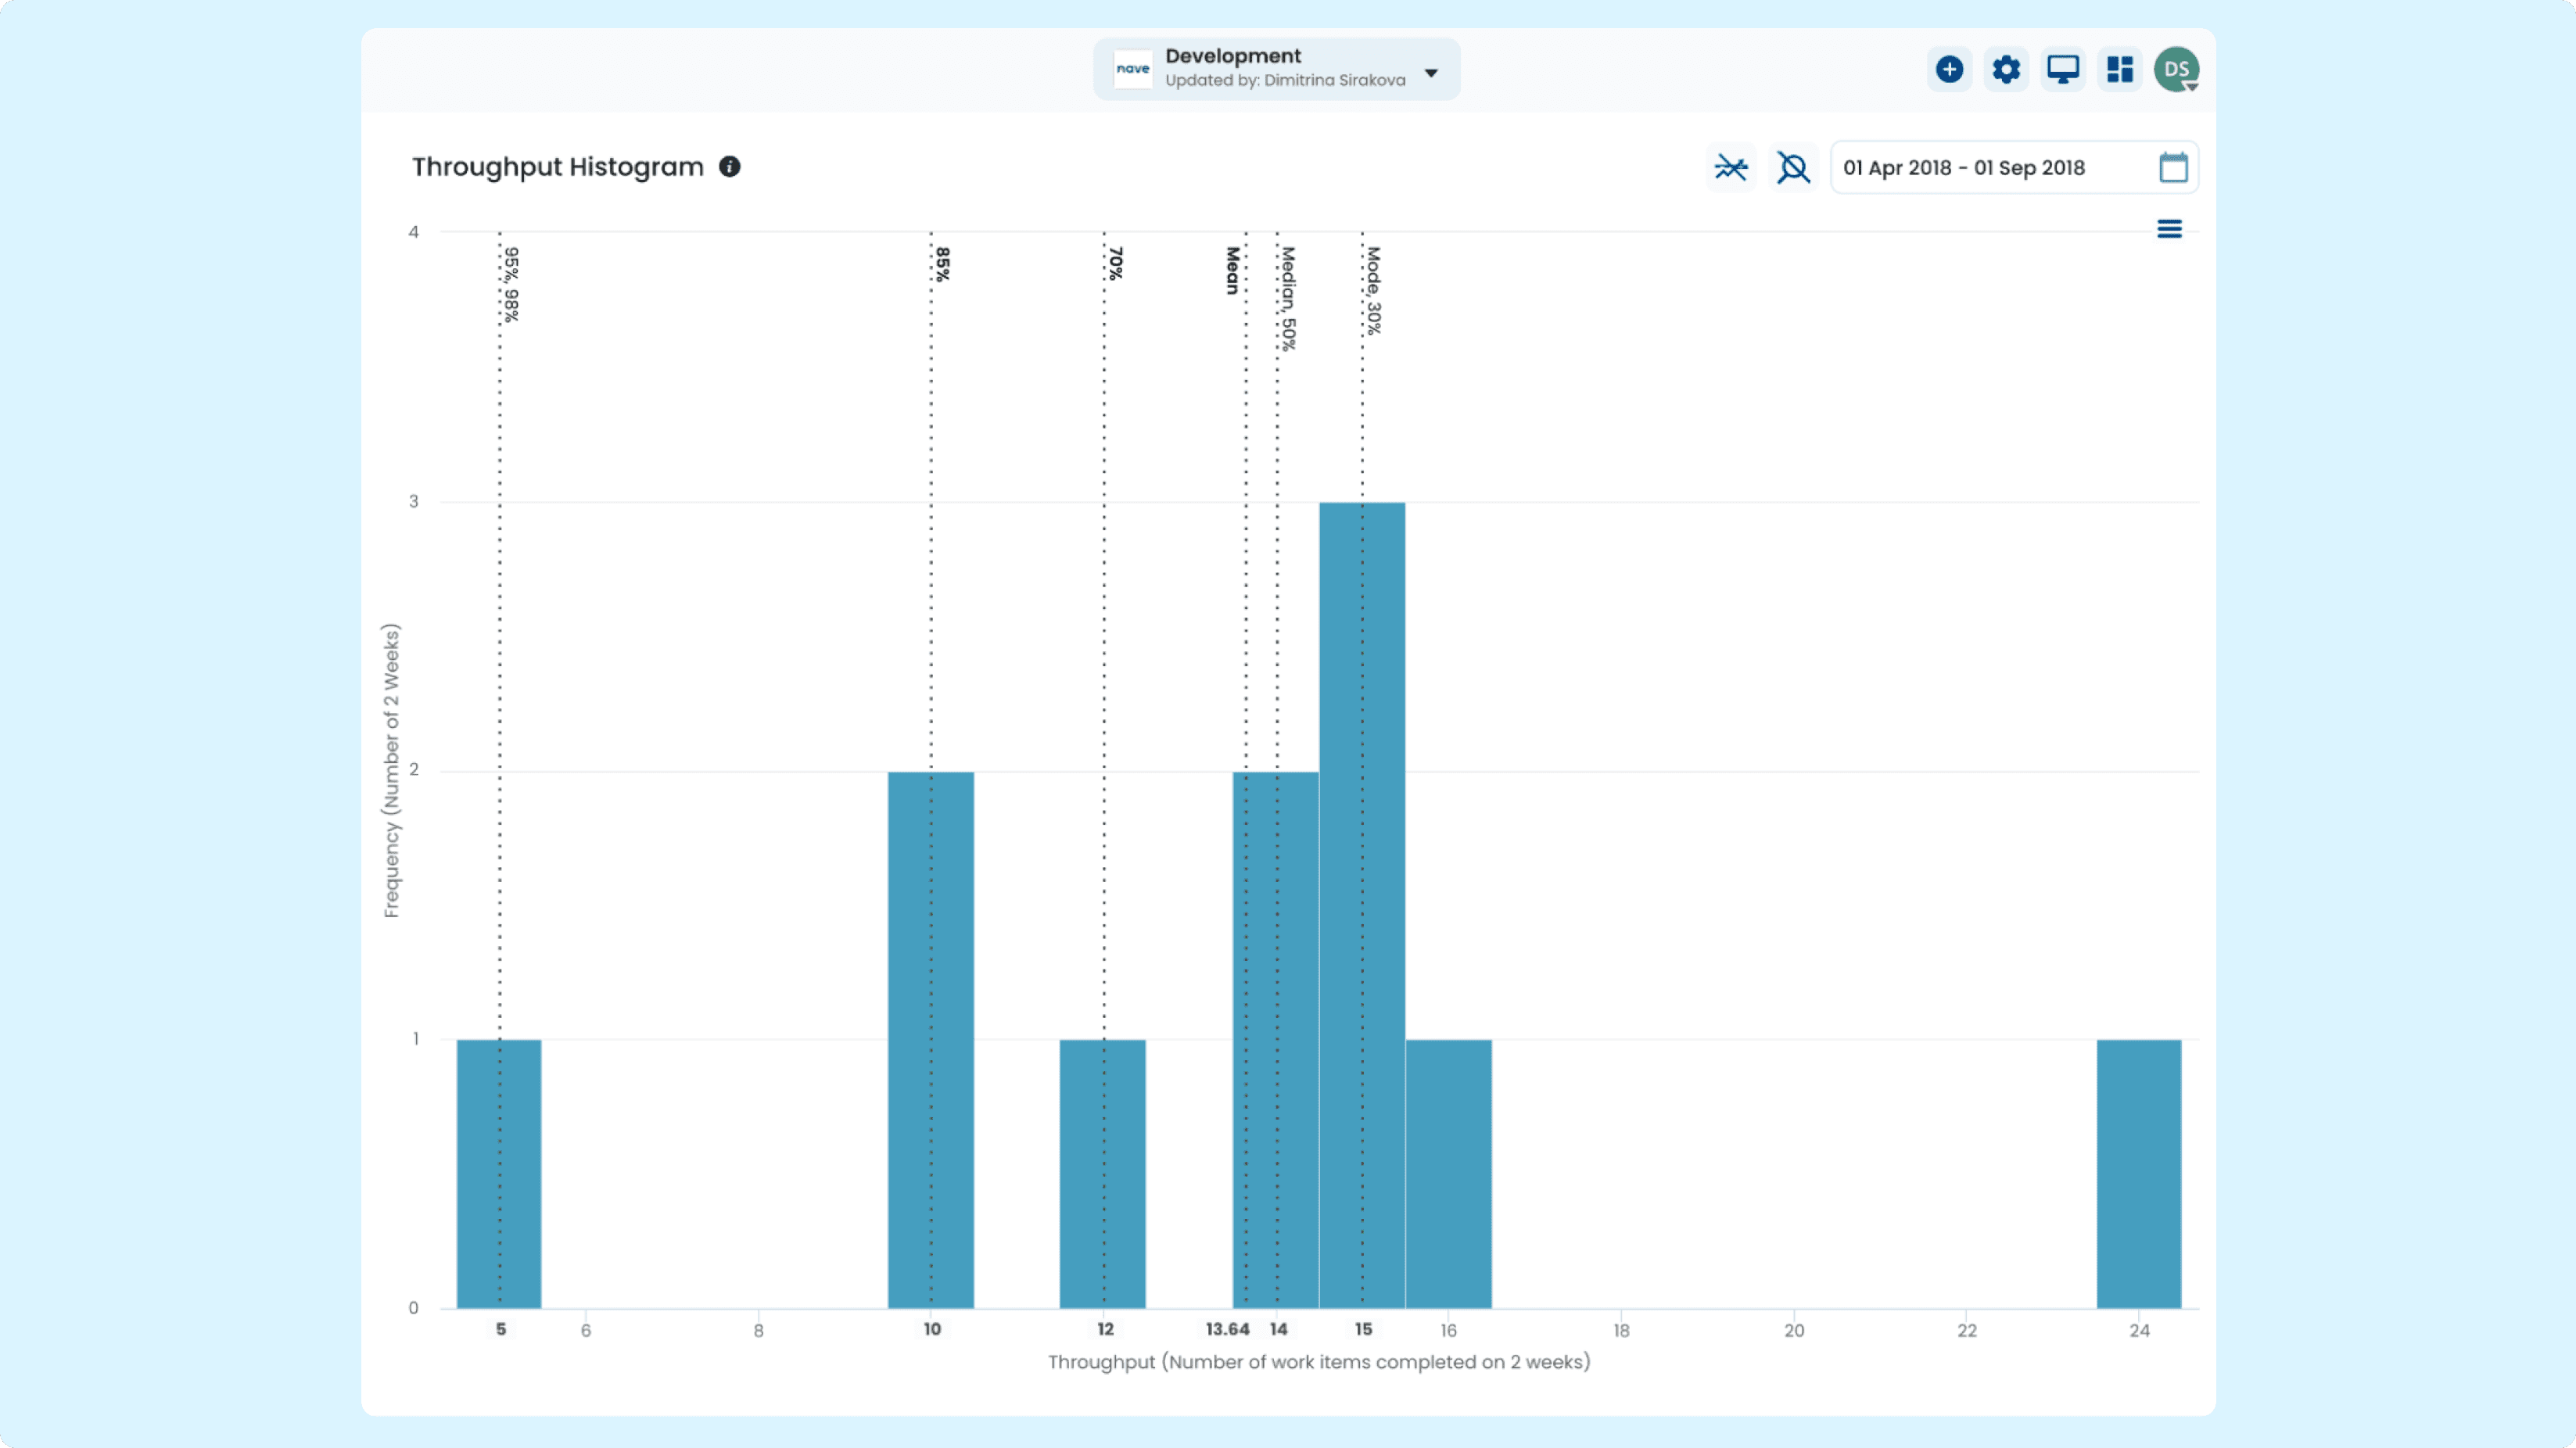Open the DS user avatar menu
This screenshot has height=1448, width=2576.
[2177, 69]
